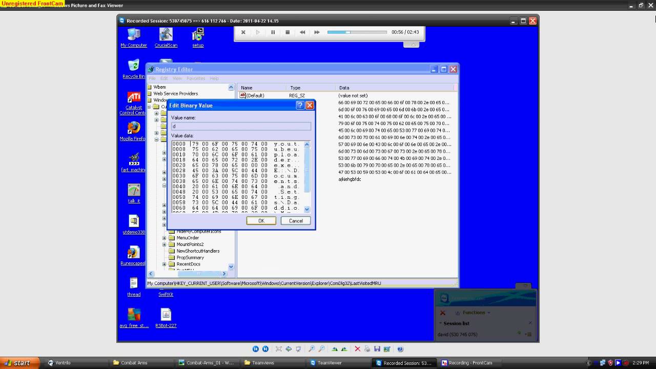
Task: Select the Best Fit view icon
Action: 278,349
